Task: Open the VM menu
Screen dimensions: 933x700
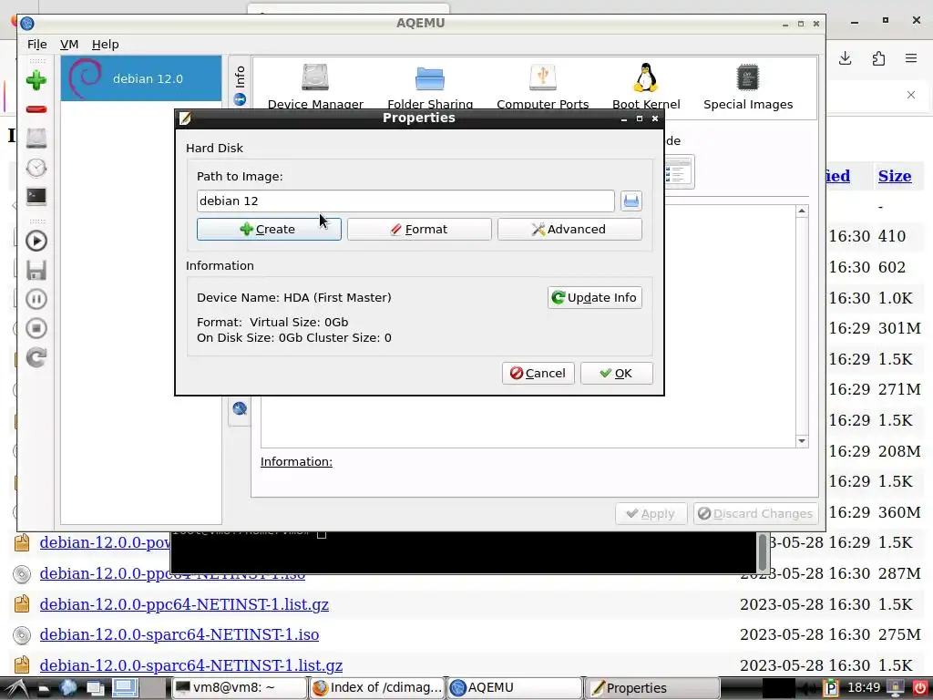Action: (69, 44)
